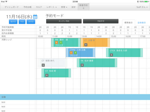Open the TR 松井 春香 reservation block

97,63
